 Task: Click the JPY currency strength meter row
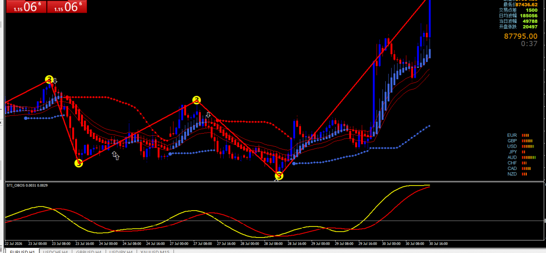[517, 152]
